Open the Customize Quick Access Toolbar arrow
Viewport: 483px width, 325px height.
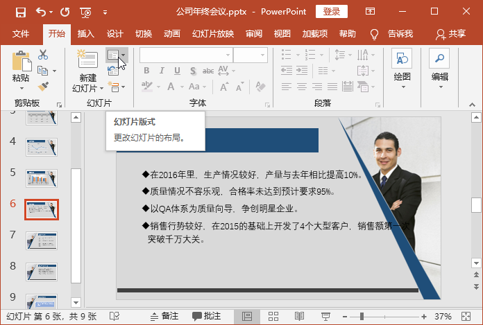pyautogui.click(x=105, y=12)
